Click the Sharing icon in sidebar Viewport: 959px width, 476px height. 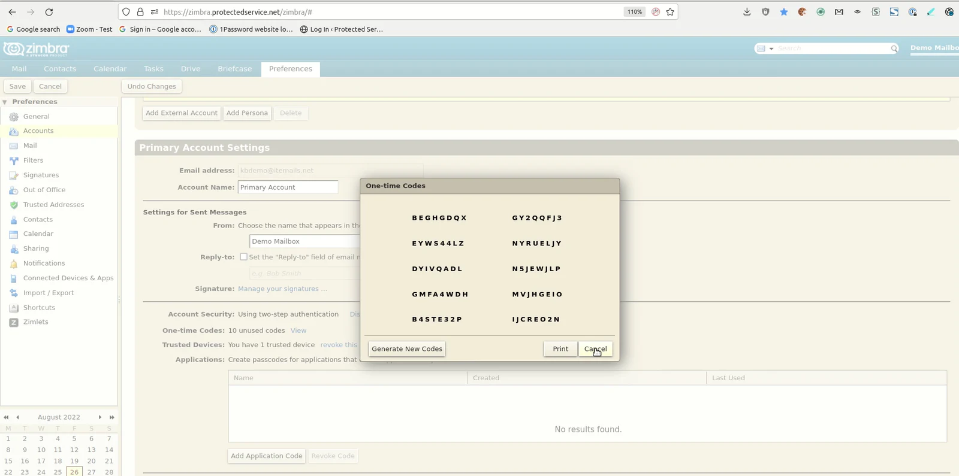point(14,248)
